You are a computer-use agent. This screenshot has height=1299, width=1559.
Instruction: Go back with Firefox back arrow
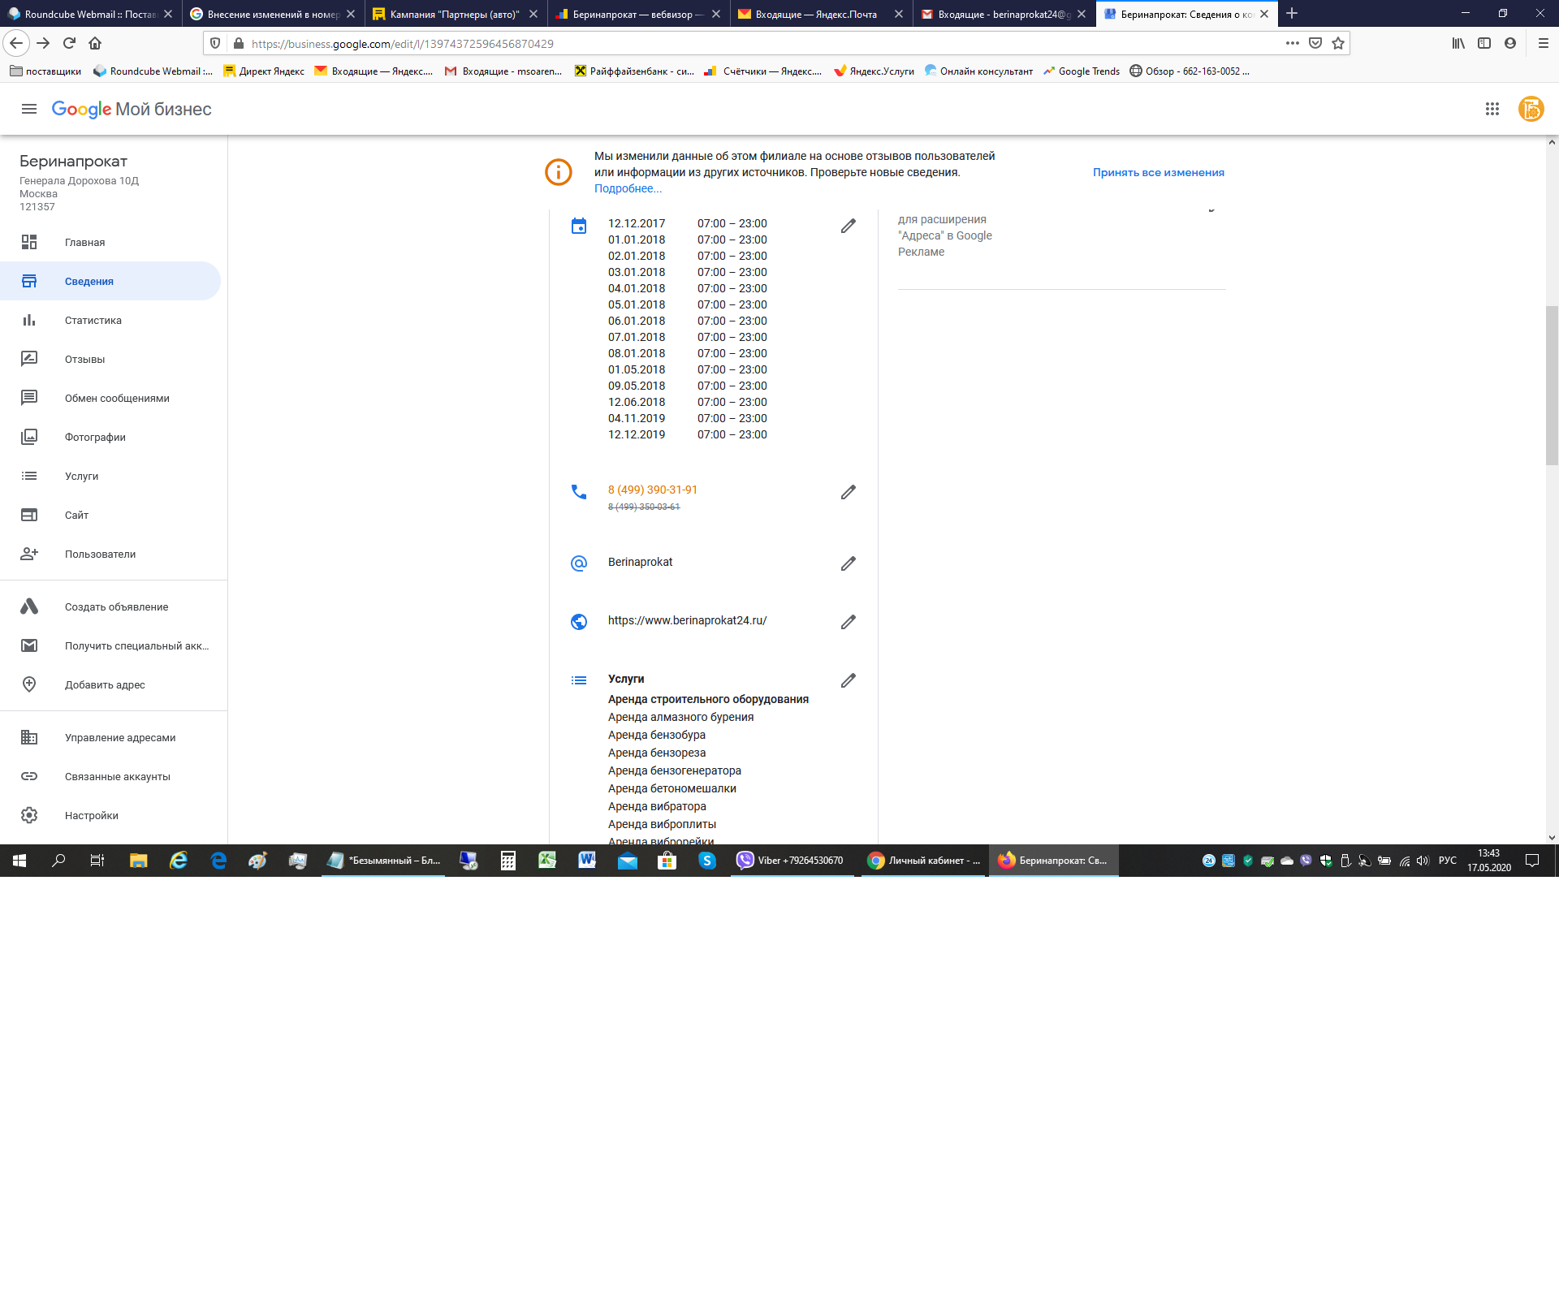pyautogui.click(x=16, y=43)
